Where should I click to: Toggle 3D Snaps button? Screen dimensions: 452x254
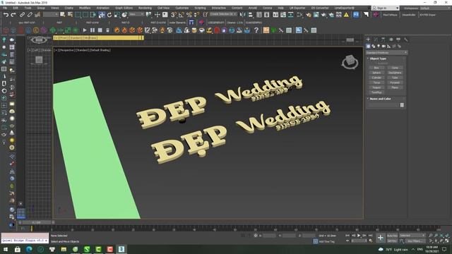173,15
